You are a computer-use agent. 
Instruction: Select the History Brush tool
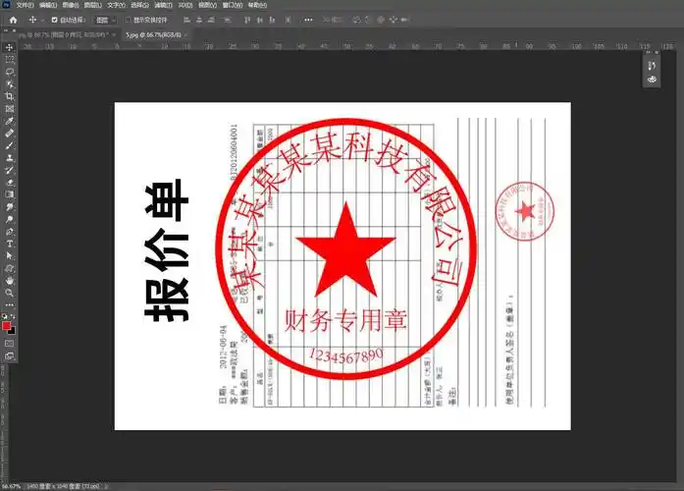(9, 170)
